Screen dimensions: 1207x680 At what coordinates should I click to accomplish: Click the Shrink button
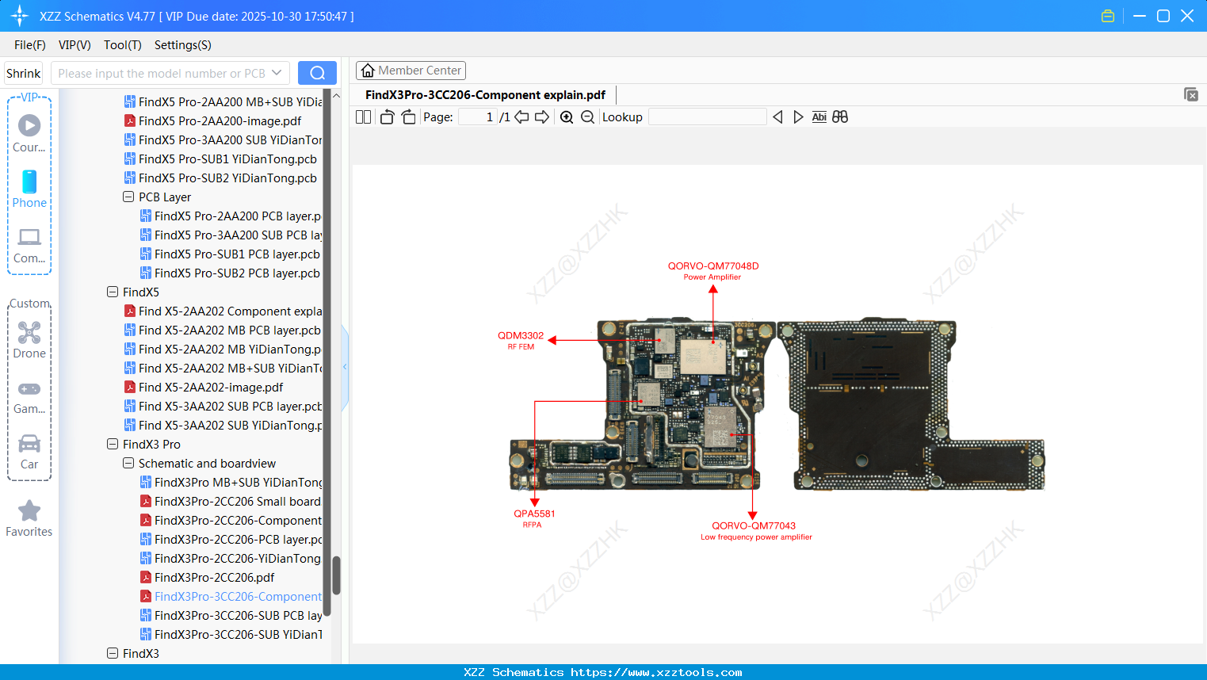pyautogui.click(x=22, y=72)
